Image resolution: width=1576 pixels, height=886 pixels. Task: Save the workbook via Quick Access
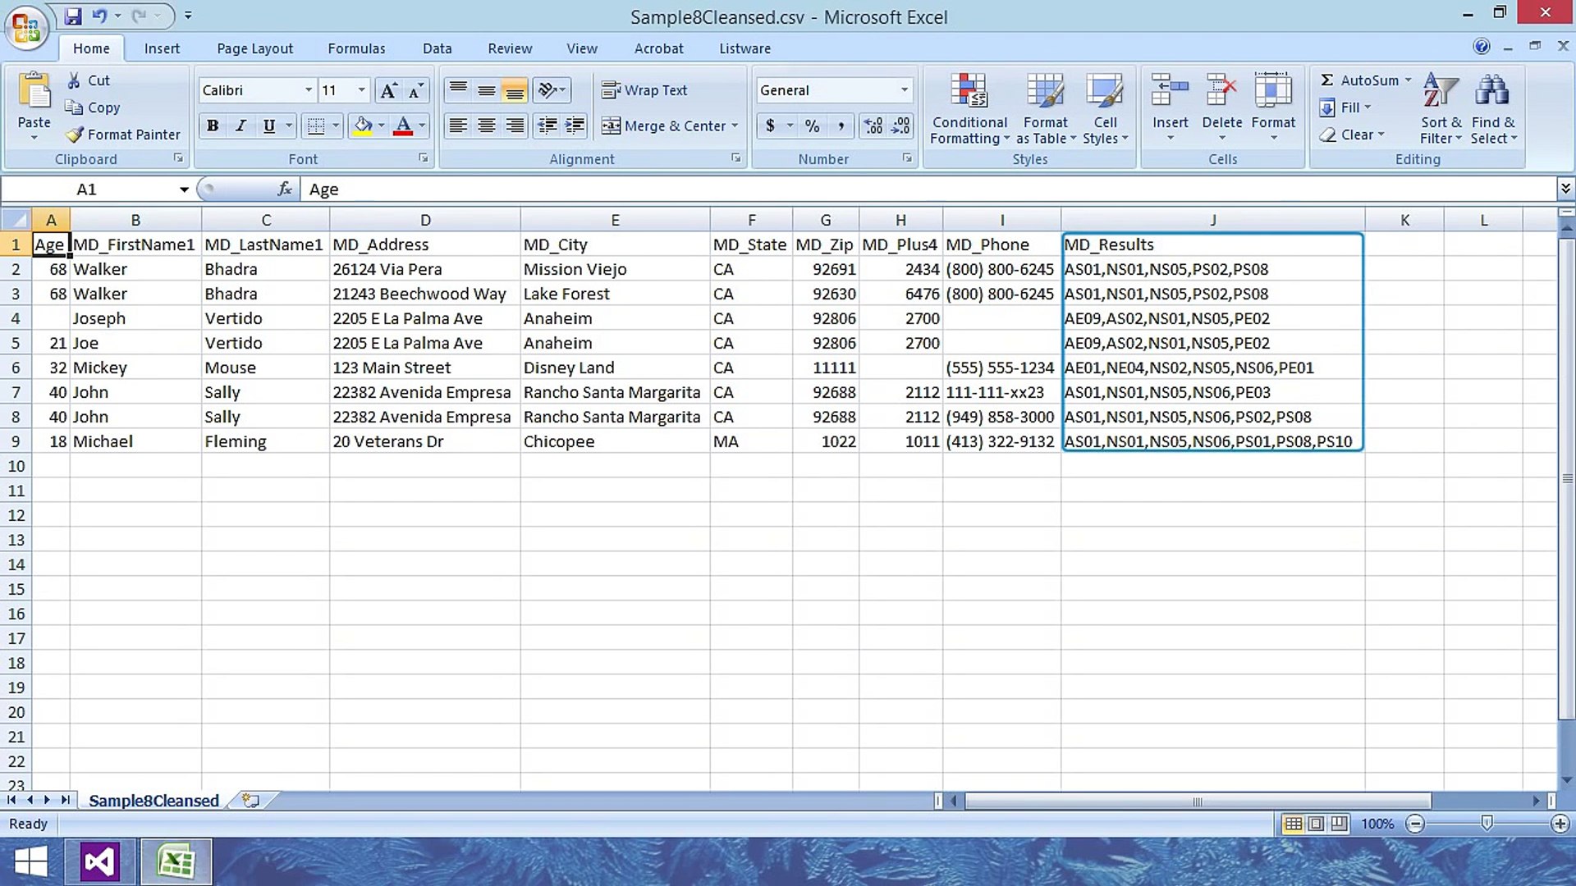click(x=73, y=16)
